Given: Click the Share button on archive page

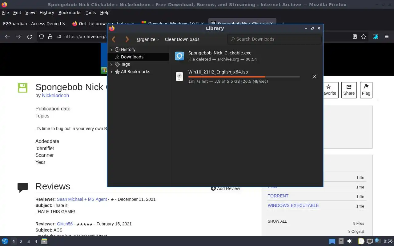Looking at the screenshot, I should [x=349, y=90].
